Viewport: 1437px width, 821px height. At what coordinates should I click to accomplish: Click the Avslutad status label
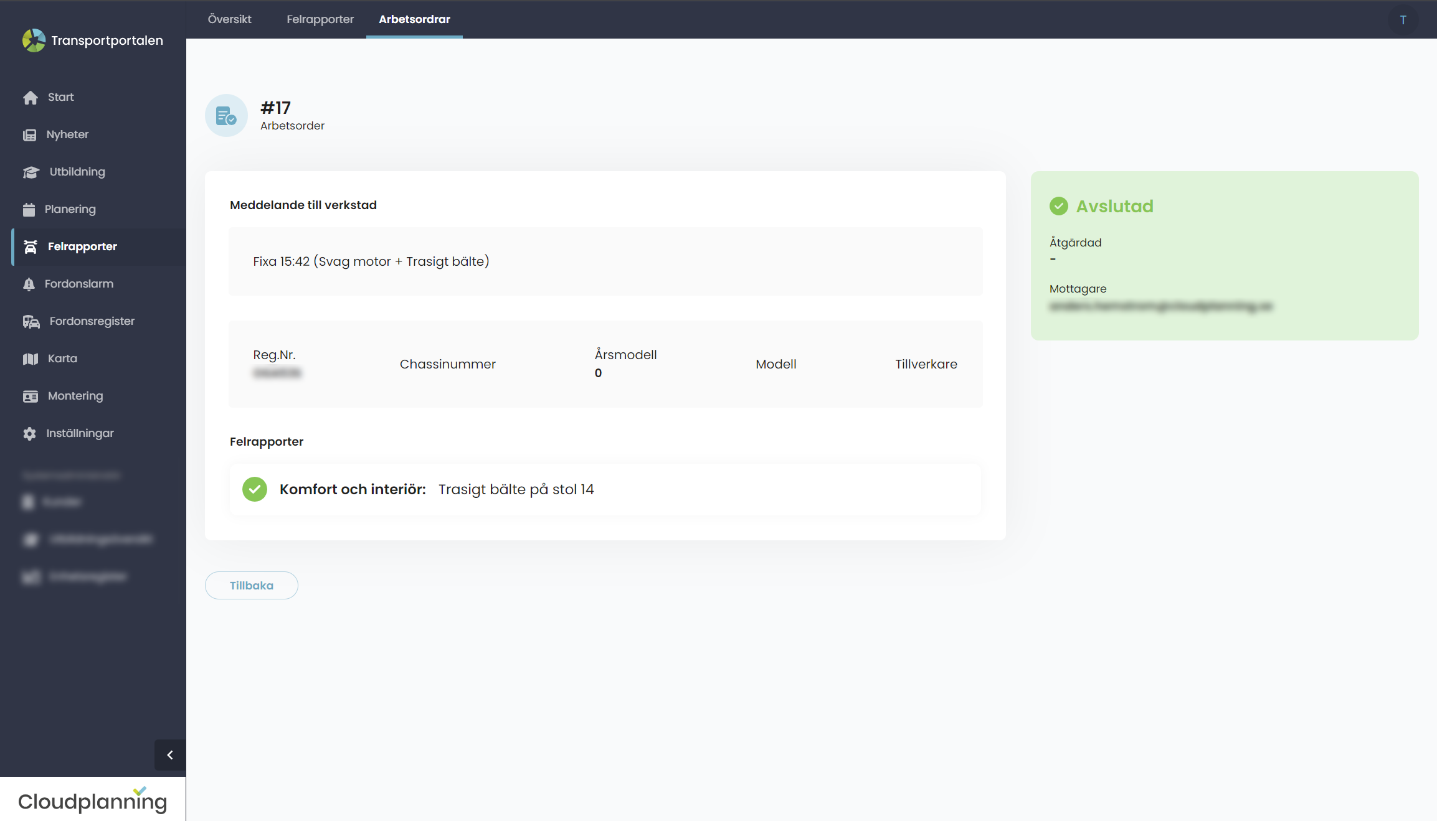coord(1114,206)
